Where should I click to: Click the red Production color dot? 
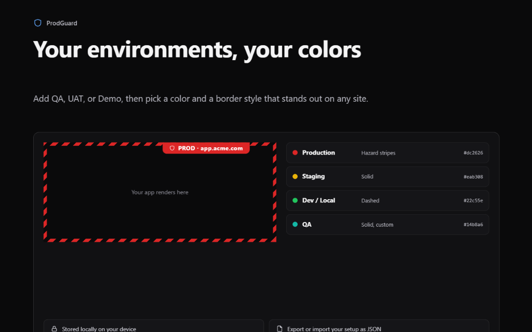tap(295, 153)
